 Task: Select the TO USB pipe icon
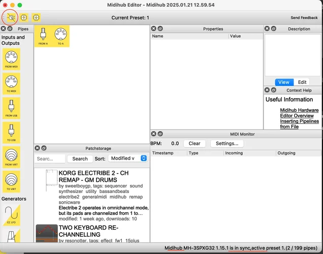(11, 133)
